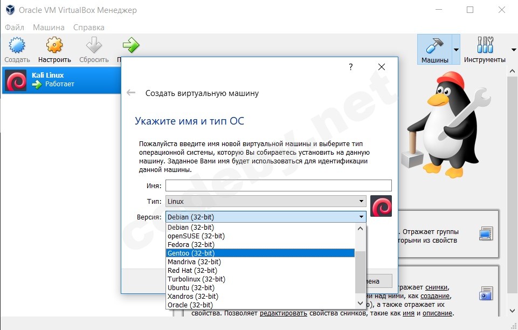Screen dimensions: 518x330
Task: Expand the Машины dropdown arrow
Action: point(456,50)
